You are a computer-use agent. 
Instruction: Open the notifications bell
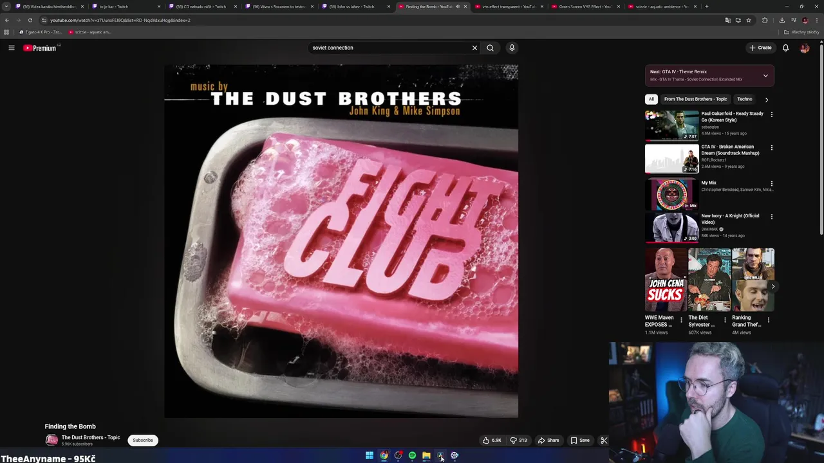coord(785,48)
